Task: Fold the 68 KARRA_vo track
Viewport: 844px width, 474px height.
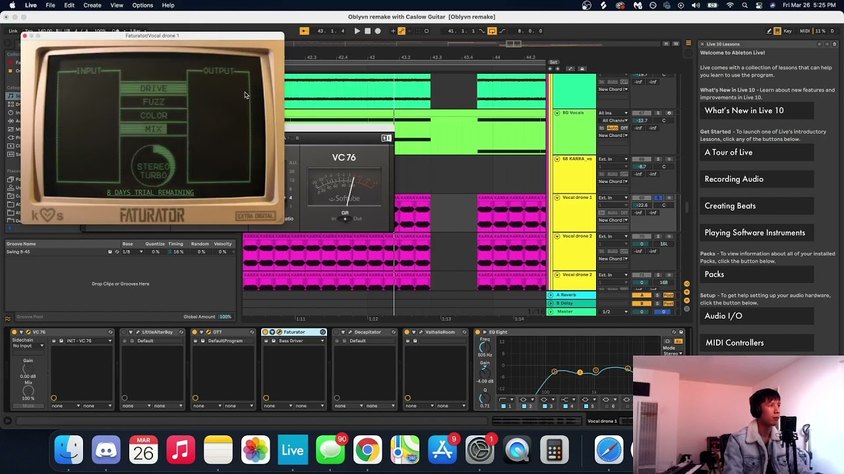Action: coord(557,159)
